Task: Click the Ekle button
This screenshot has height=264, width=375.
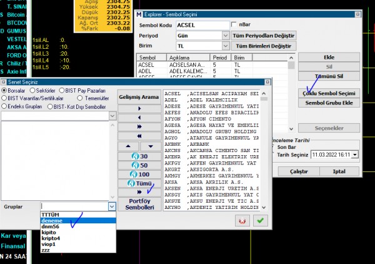Action: click(329, 58)
